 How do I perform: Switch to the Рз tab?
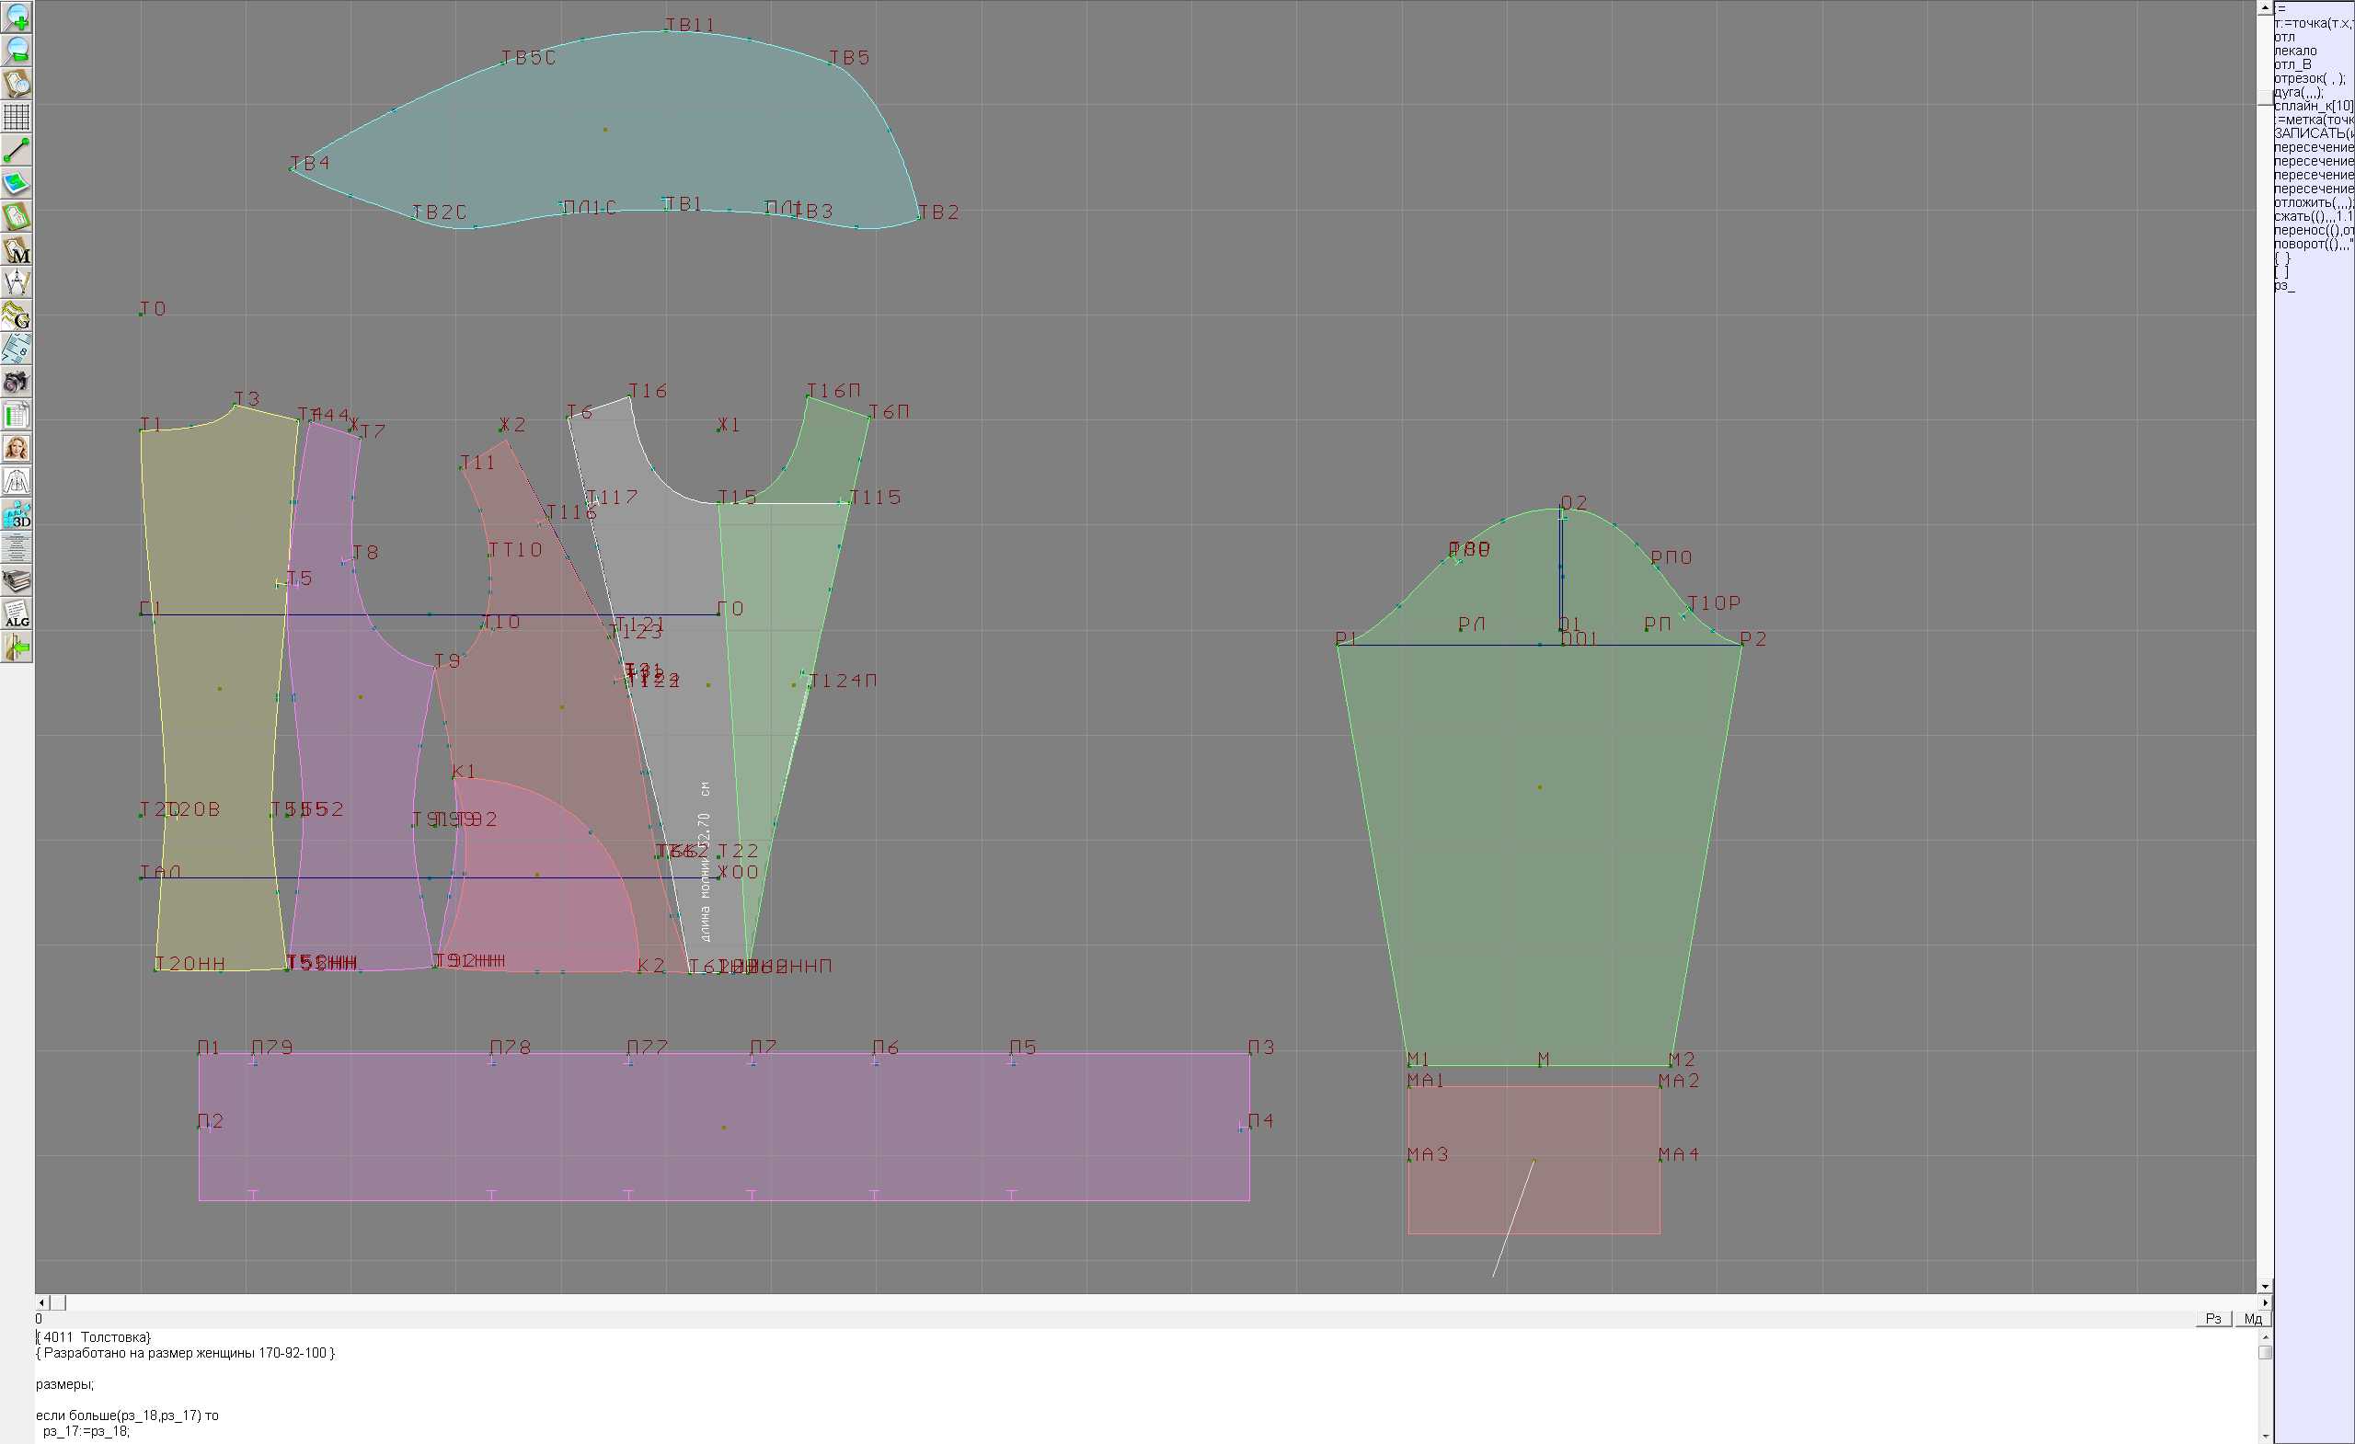(x=2212, y=1319)
